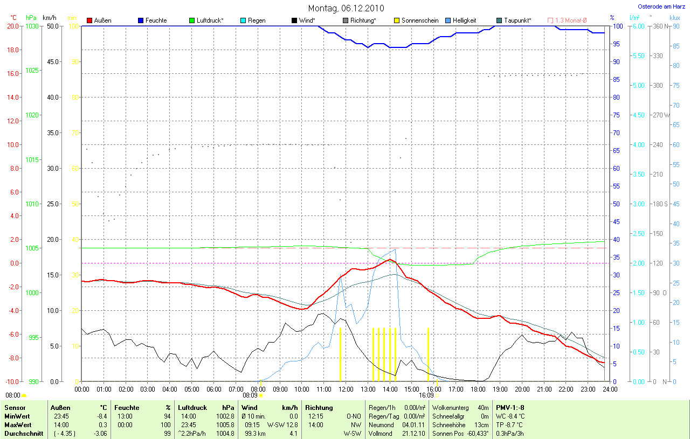Click the gray Richtung legend swatch
The height and width of the screenshot is (439, 690).
coord(346,20)
